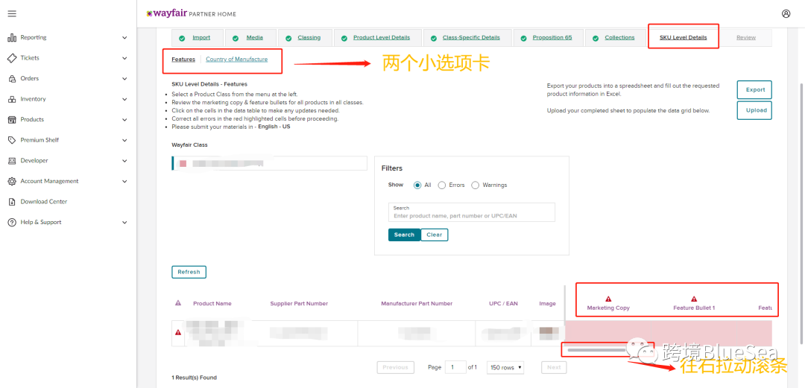Screen dimensions: 805x388
Task: Click the Next page button
Action: click(554, 367)
